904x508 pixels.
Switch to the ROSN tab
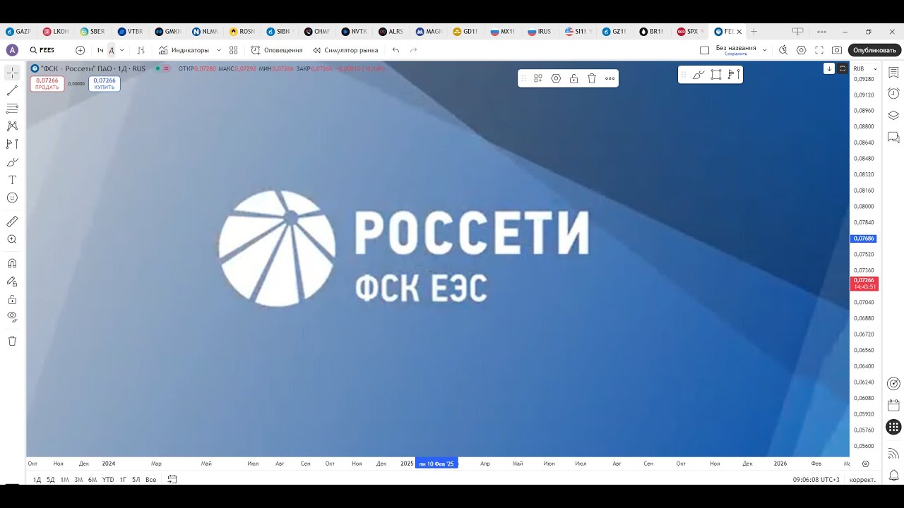242,32
